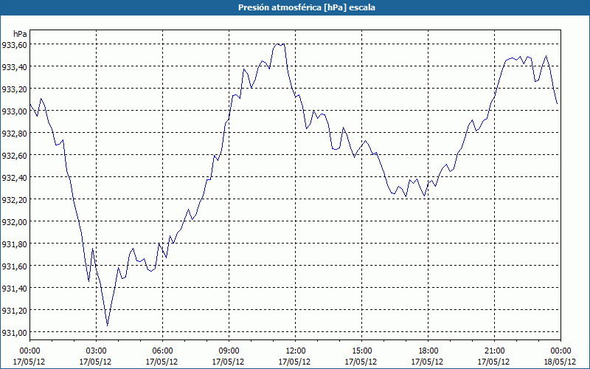Viewport: 590px width, 369px height.
Task: Select the 06:00 time label
Action: (162, 351)
